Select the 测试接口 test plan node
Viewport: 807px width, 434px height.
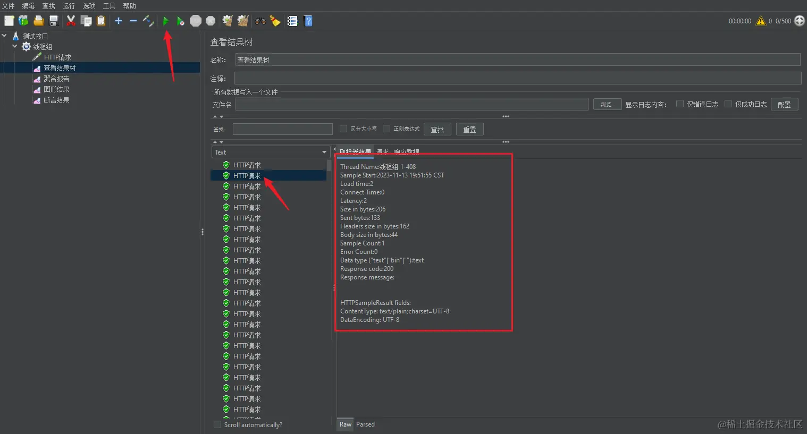click(x=35, y=36)
